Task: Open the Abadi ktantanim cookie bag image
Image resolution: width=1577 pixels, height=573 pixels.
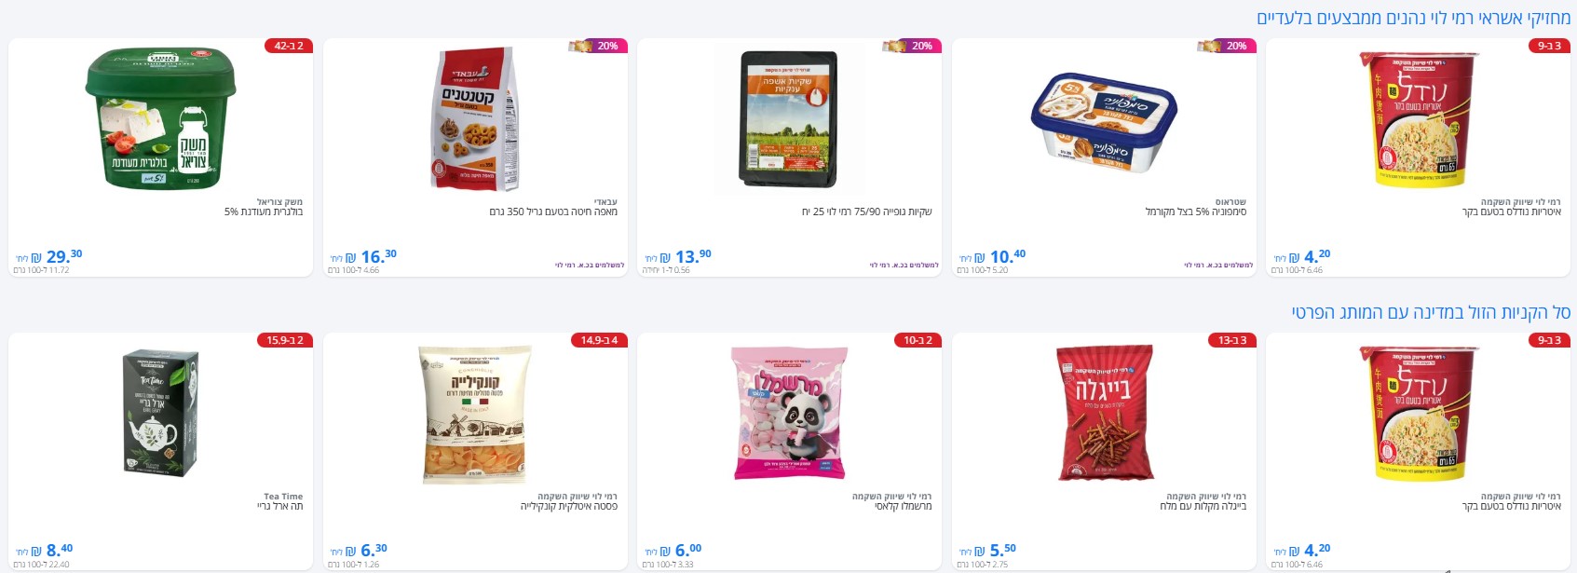Action: (475, 118)
